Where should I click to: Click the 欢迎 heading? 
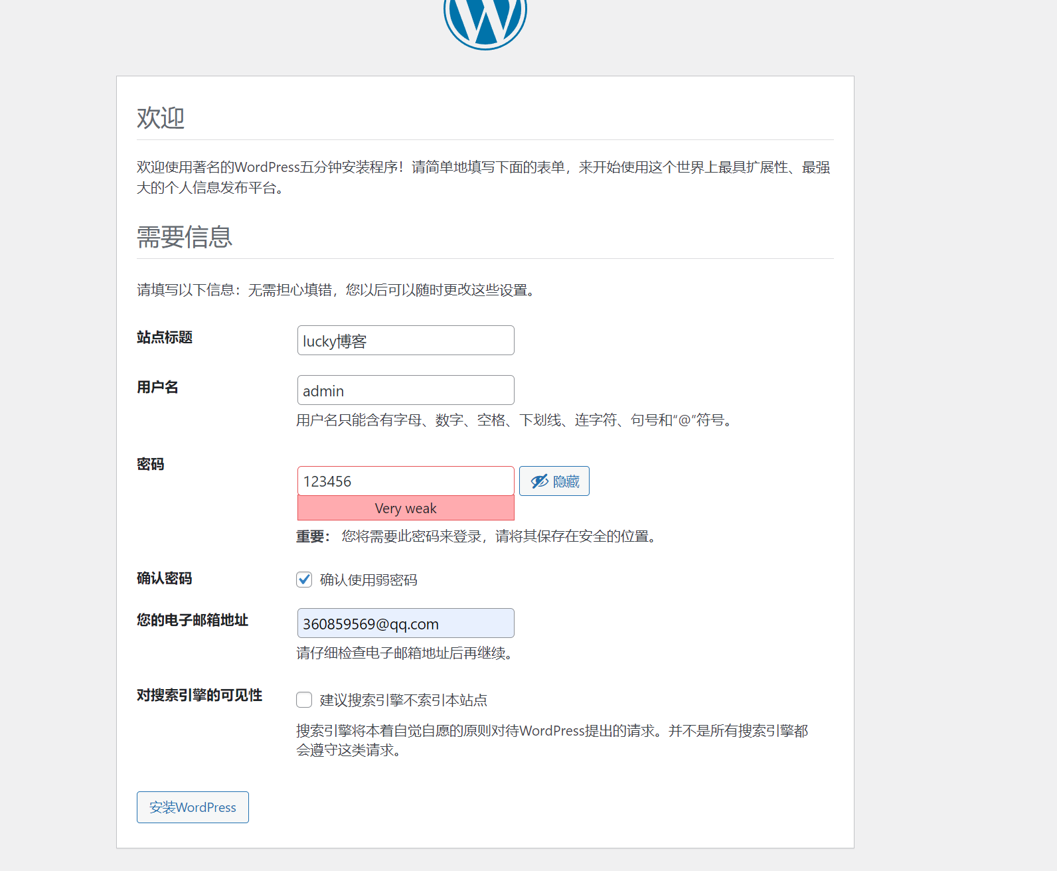tap(161, 118)
